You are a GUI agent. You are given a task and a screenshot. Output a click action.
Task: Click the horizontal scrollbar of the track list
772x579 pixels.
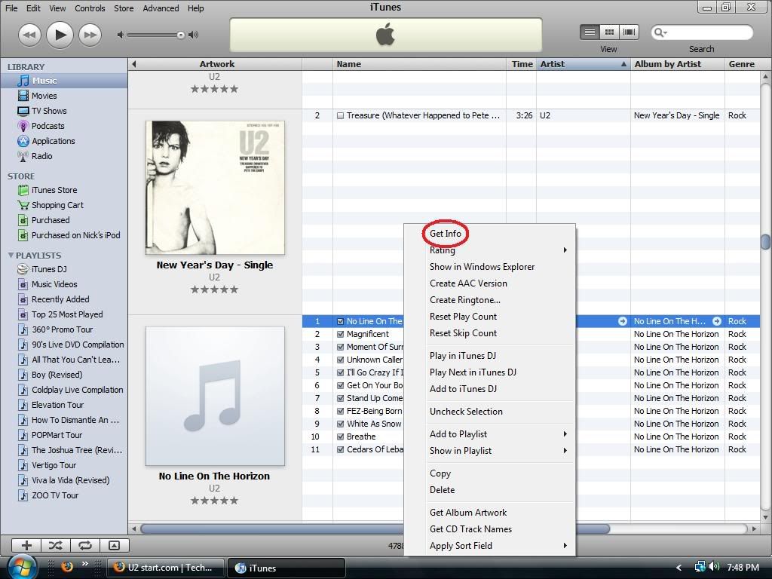pyautogui.click(x=375, y=528)
